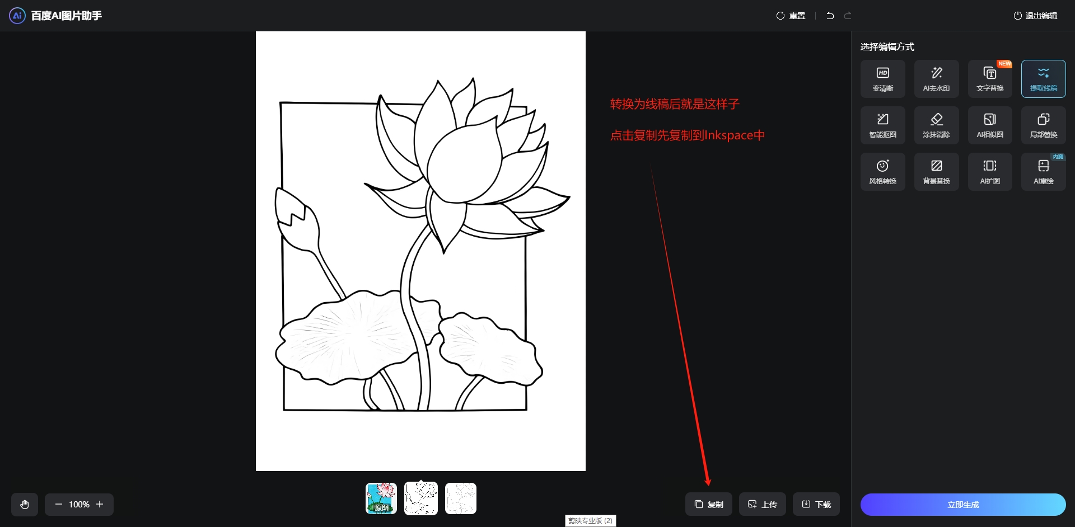Select the AI去水印 watermark removal tool
This screenshot has height=527, width=1075.
pos(936,79)
